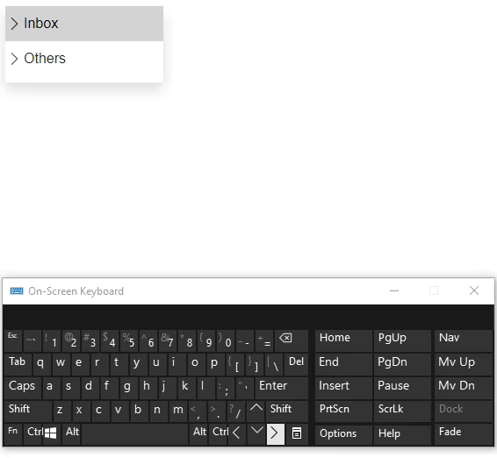Expand the Inbox chevron
This screenshot has width=497, height=458.
click(14, 24)
